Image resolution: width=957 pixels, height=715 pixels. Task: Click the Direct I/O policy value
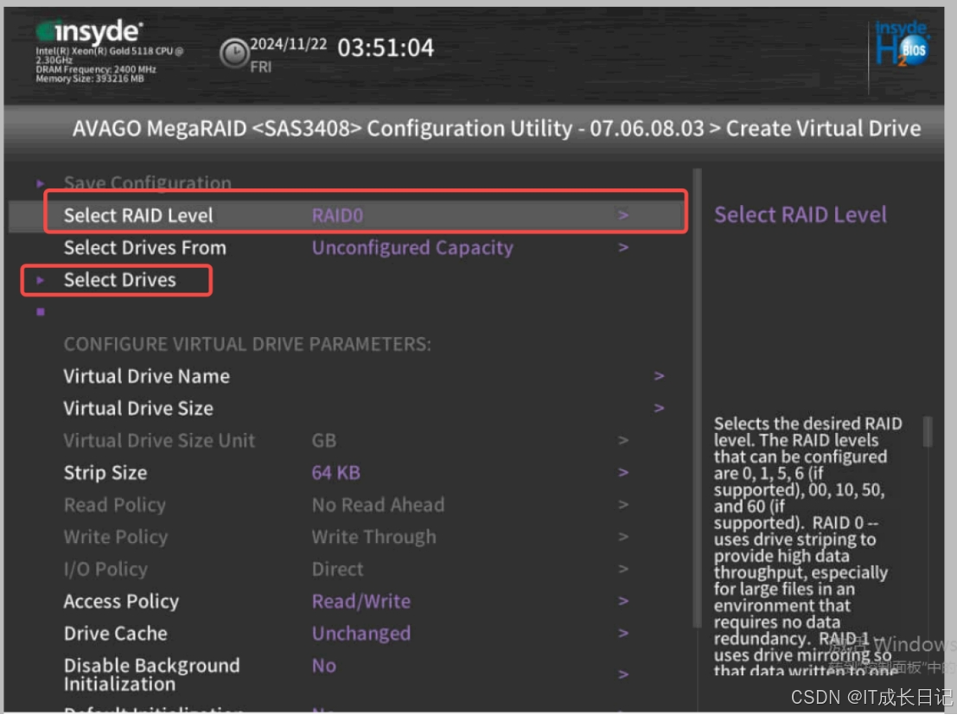pos(337,570)
